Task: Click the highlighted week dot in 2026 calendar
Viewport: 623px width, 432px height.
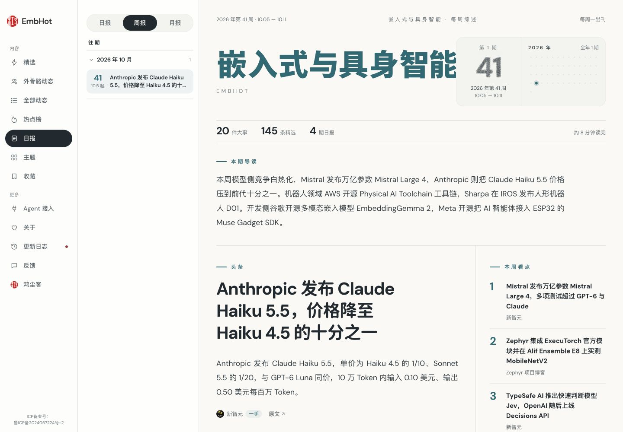Action: point(536,83)
